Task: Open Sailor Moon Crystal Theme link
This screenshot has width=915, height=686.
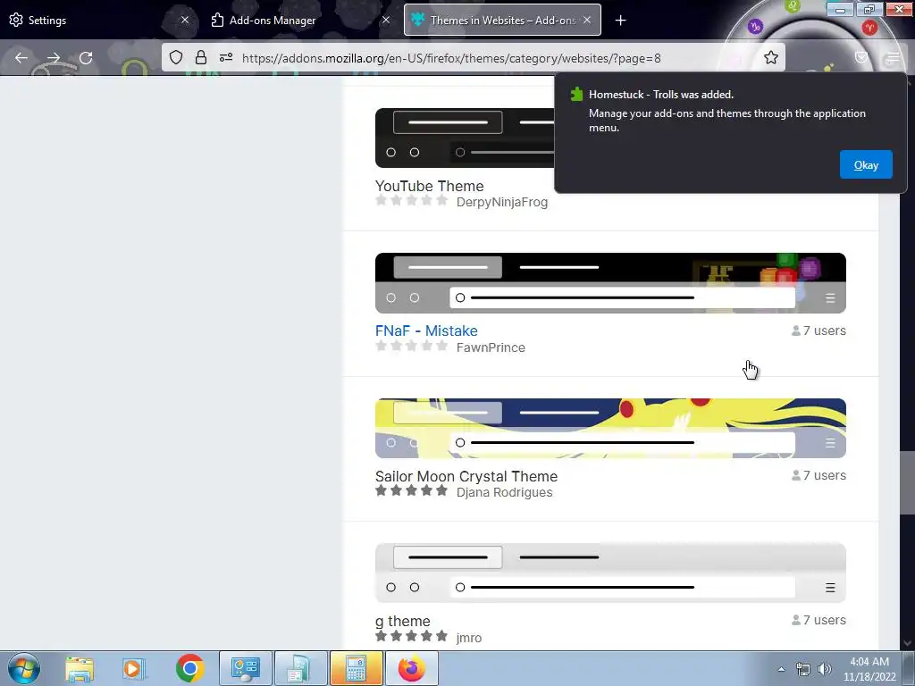Action: click(x=466, y=476)
